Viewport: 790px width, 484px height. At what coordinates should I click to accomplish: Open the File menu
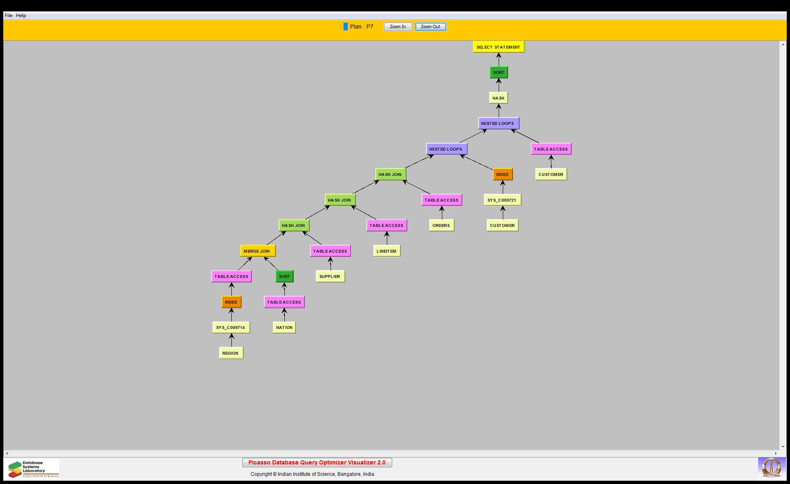pos(8,16)
